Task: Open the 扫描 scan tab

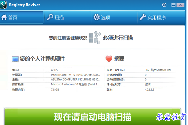Action: [68, 17]
